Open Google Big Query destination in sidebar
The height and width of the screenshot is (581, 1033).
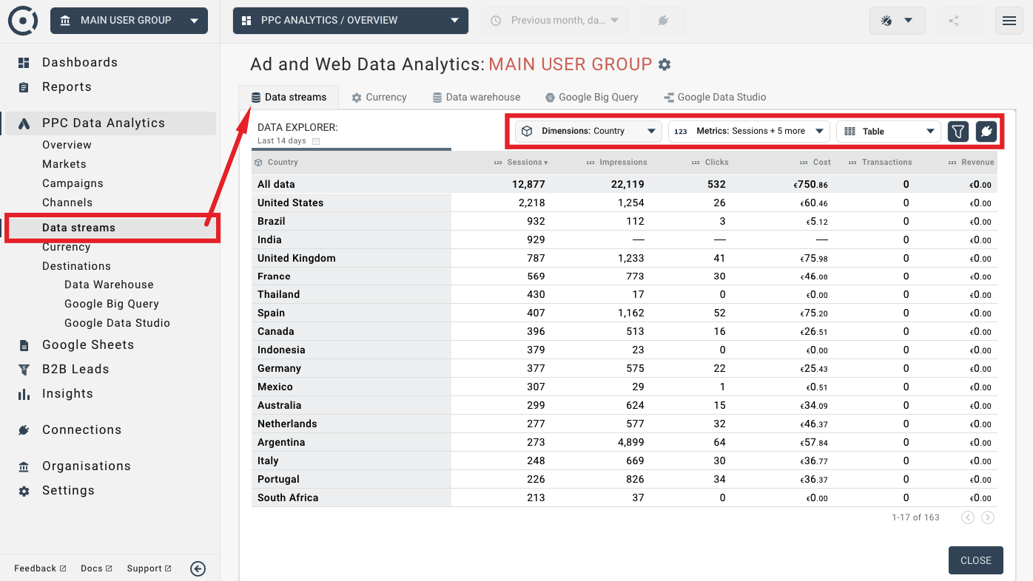click(x=112, y=304)
